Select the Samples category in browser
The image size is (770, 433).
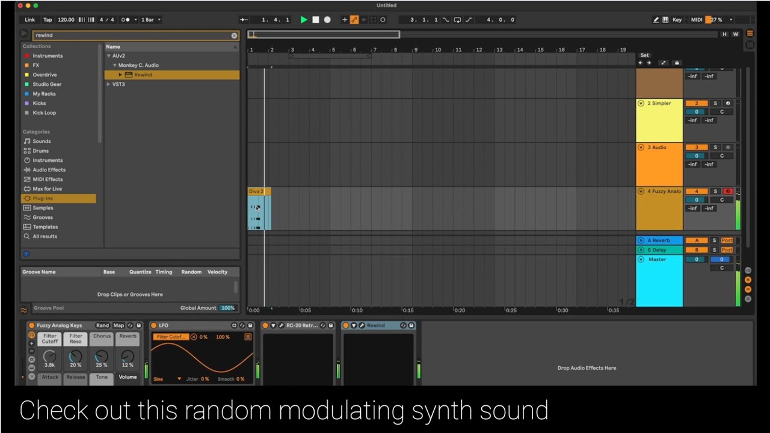(x=43, y=208)
